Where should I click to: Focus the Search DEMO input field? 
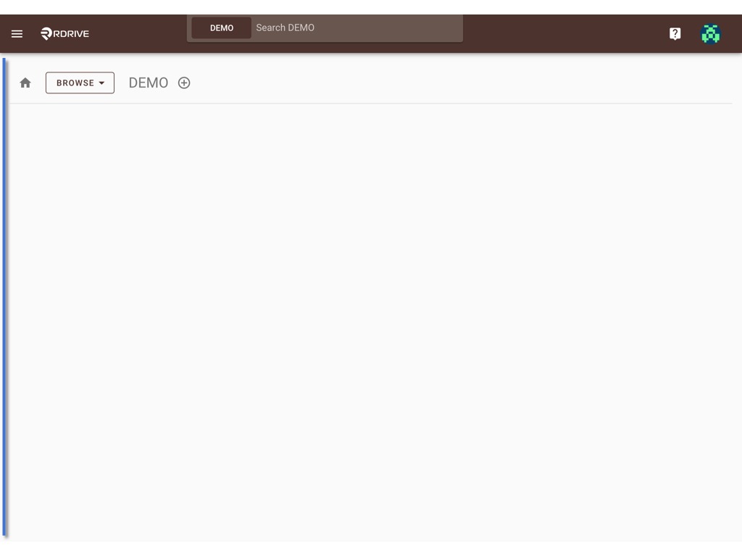click(x=357, y=28)
